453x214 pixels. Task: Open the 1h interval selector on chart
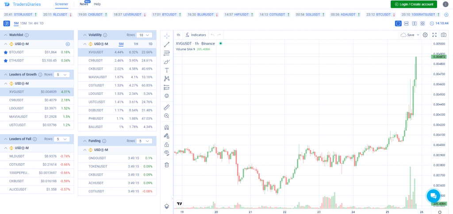tap(178, 35)
